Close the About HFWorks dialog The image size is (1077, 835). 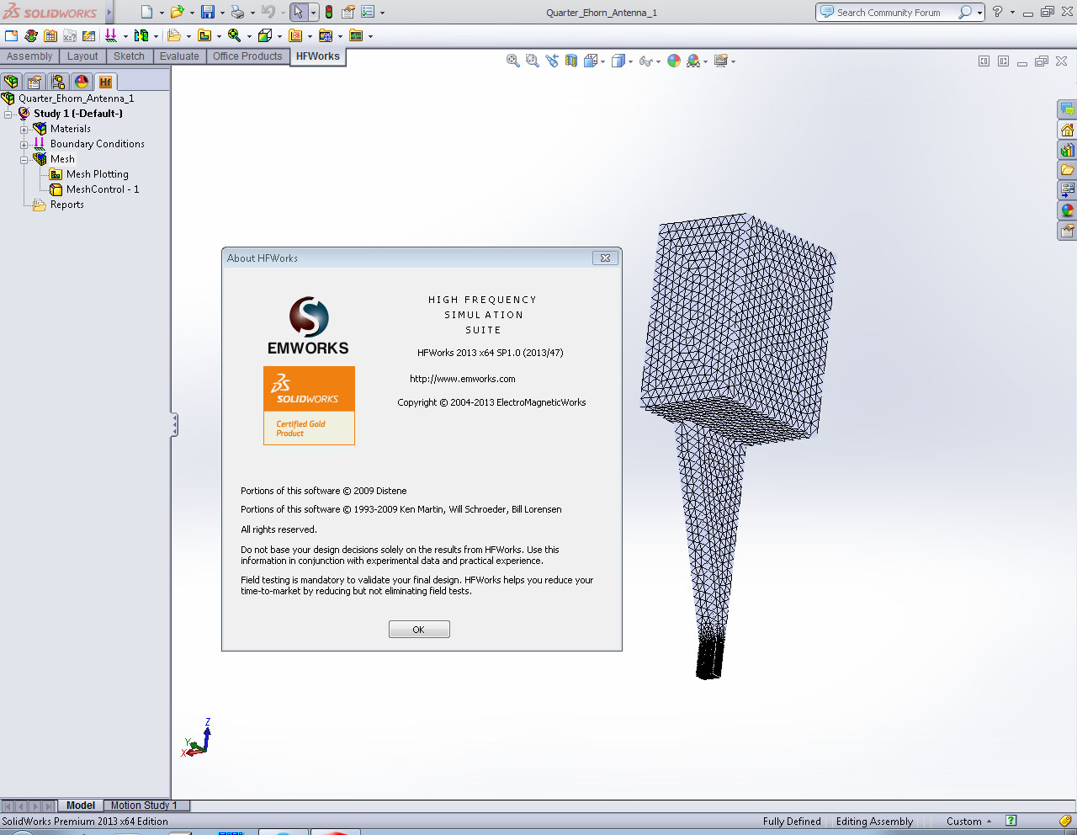605,258
